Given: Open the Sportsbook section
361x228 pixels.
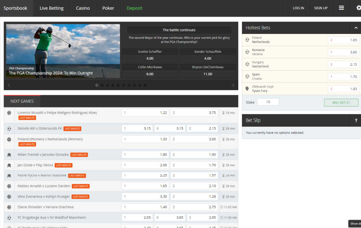Looking at the screenshot, I should (x=15, y=8).
